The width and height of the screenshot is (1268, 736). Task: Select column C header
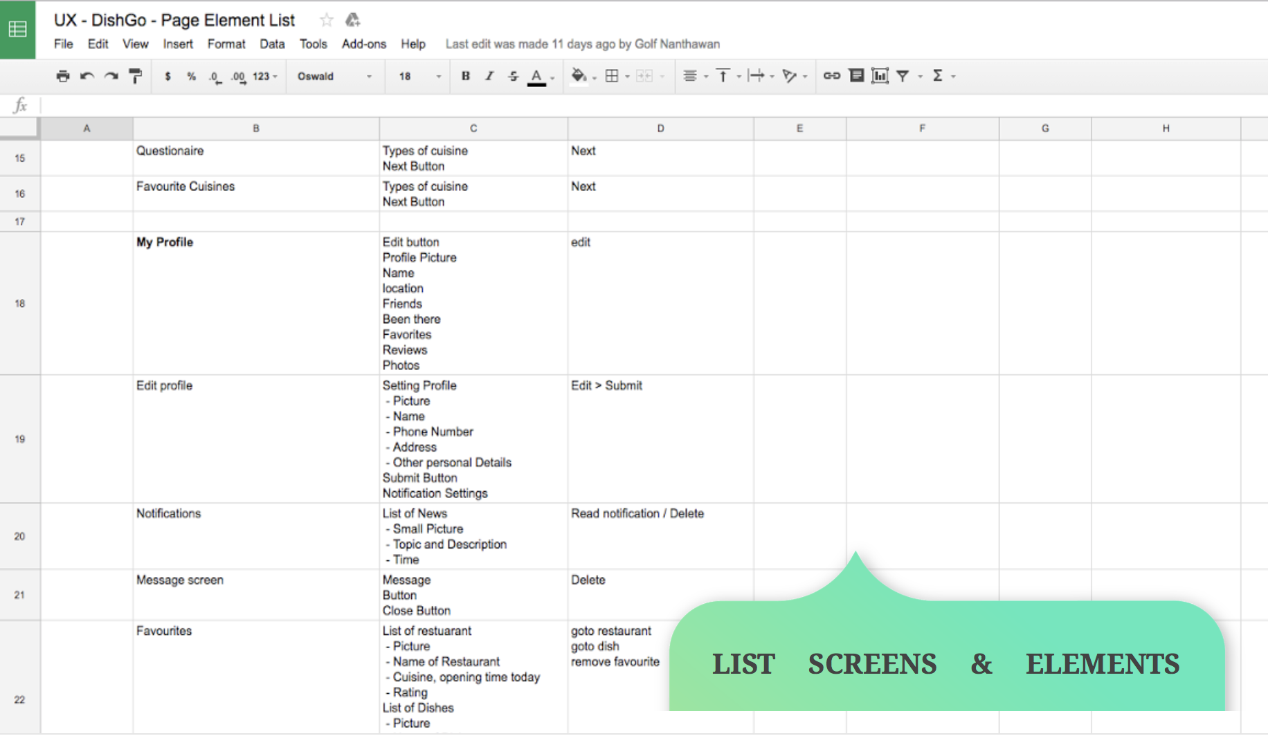click(x=473, y=129)
